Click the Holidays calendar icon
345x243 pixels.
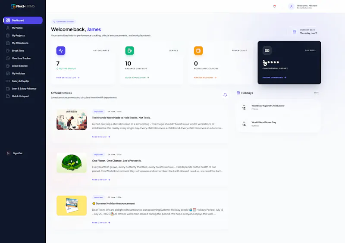238,93
